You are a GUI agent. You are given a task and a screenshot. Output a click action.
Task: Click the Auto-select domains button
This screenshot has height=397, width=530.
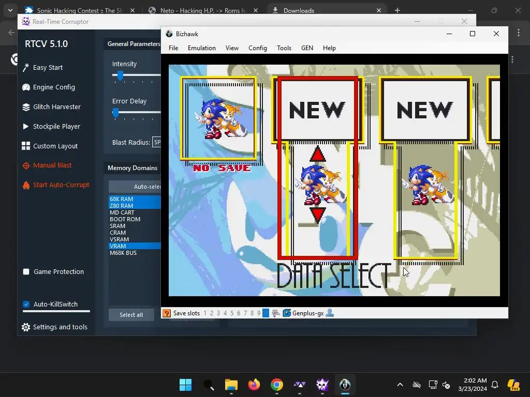135,187
